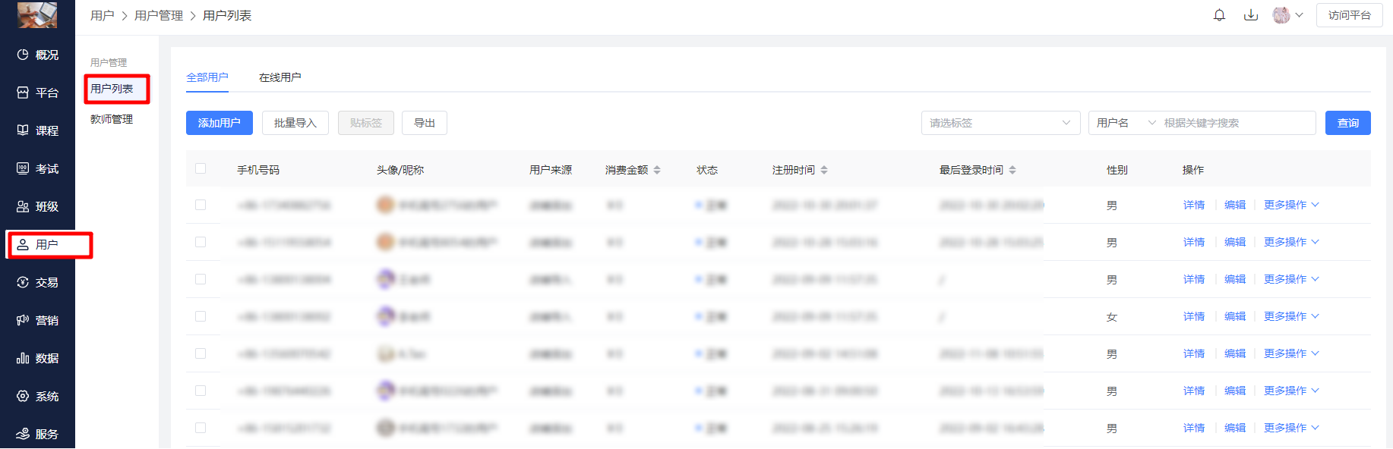This screenshot has width=1393, height=449.
Task: Open the 课程 courses sidebar item
Action: click(37, 130)
